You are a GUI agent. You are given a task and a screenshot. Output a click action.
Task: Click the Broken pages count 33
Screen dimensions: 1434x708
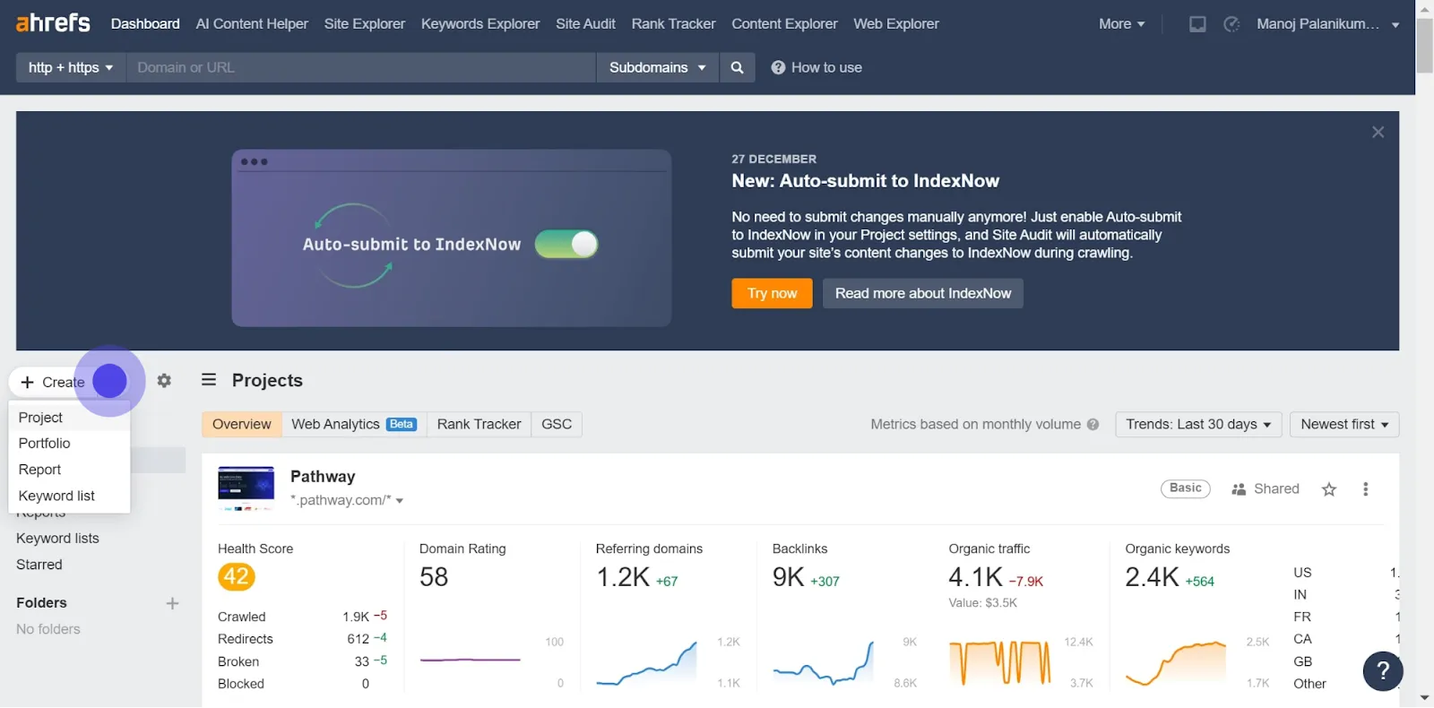coord(362,661)
